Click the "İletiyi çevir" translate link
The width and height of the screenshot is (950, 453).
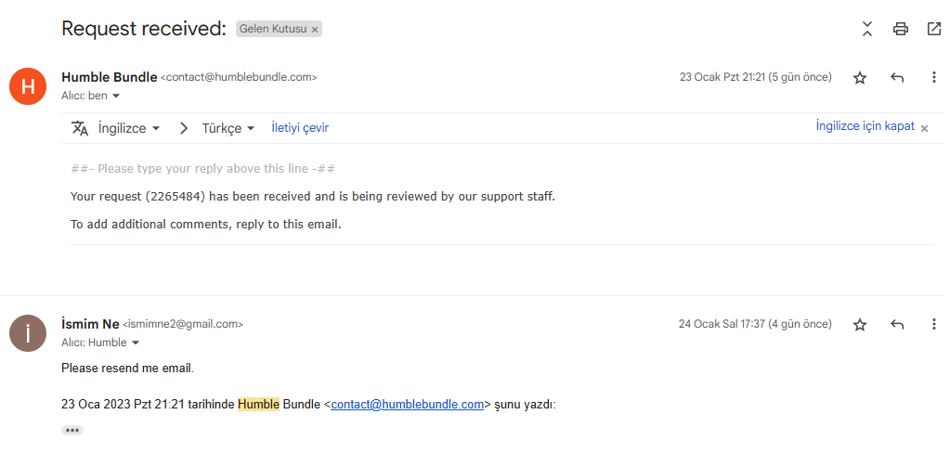pos(300,128)
